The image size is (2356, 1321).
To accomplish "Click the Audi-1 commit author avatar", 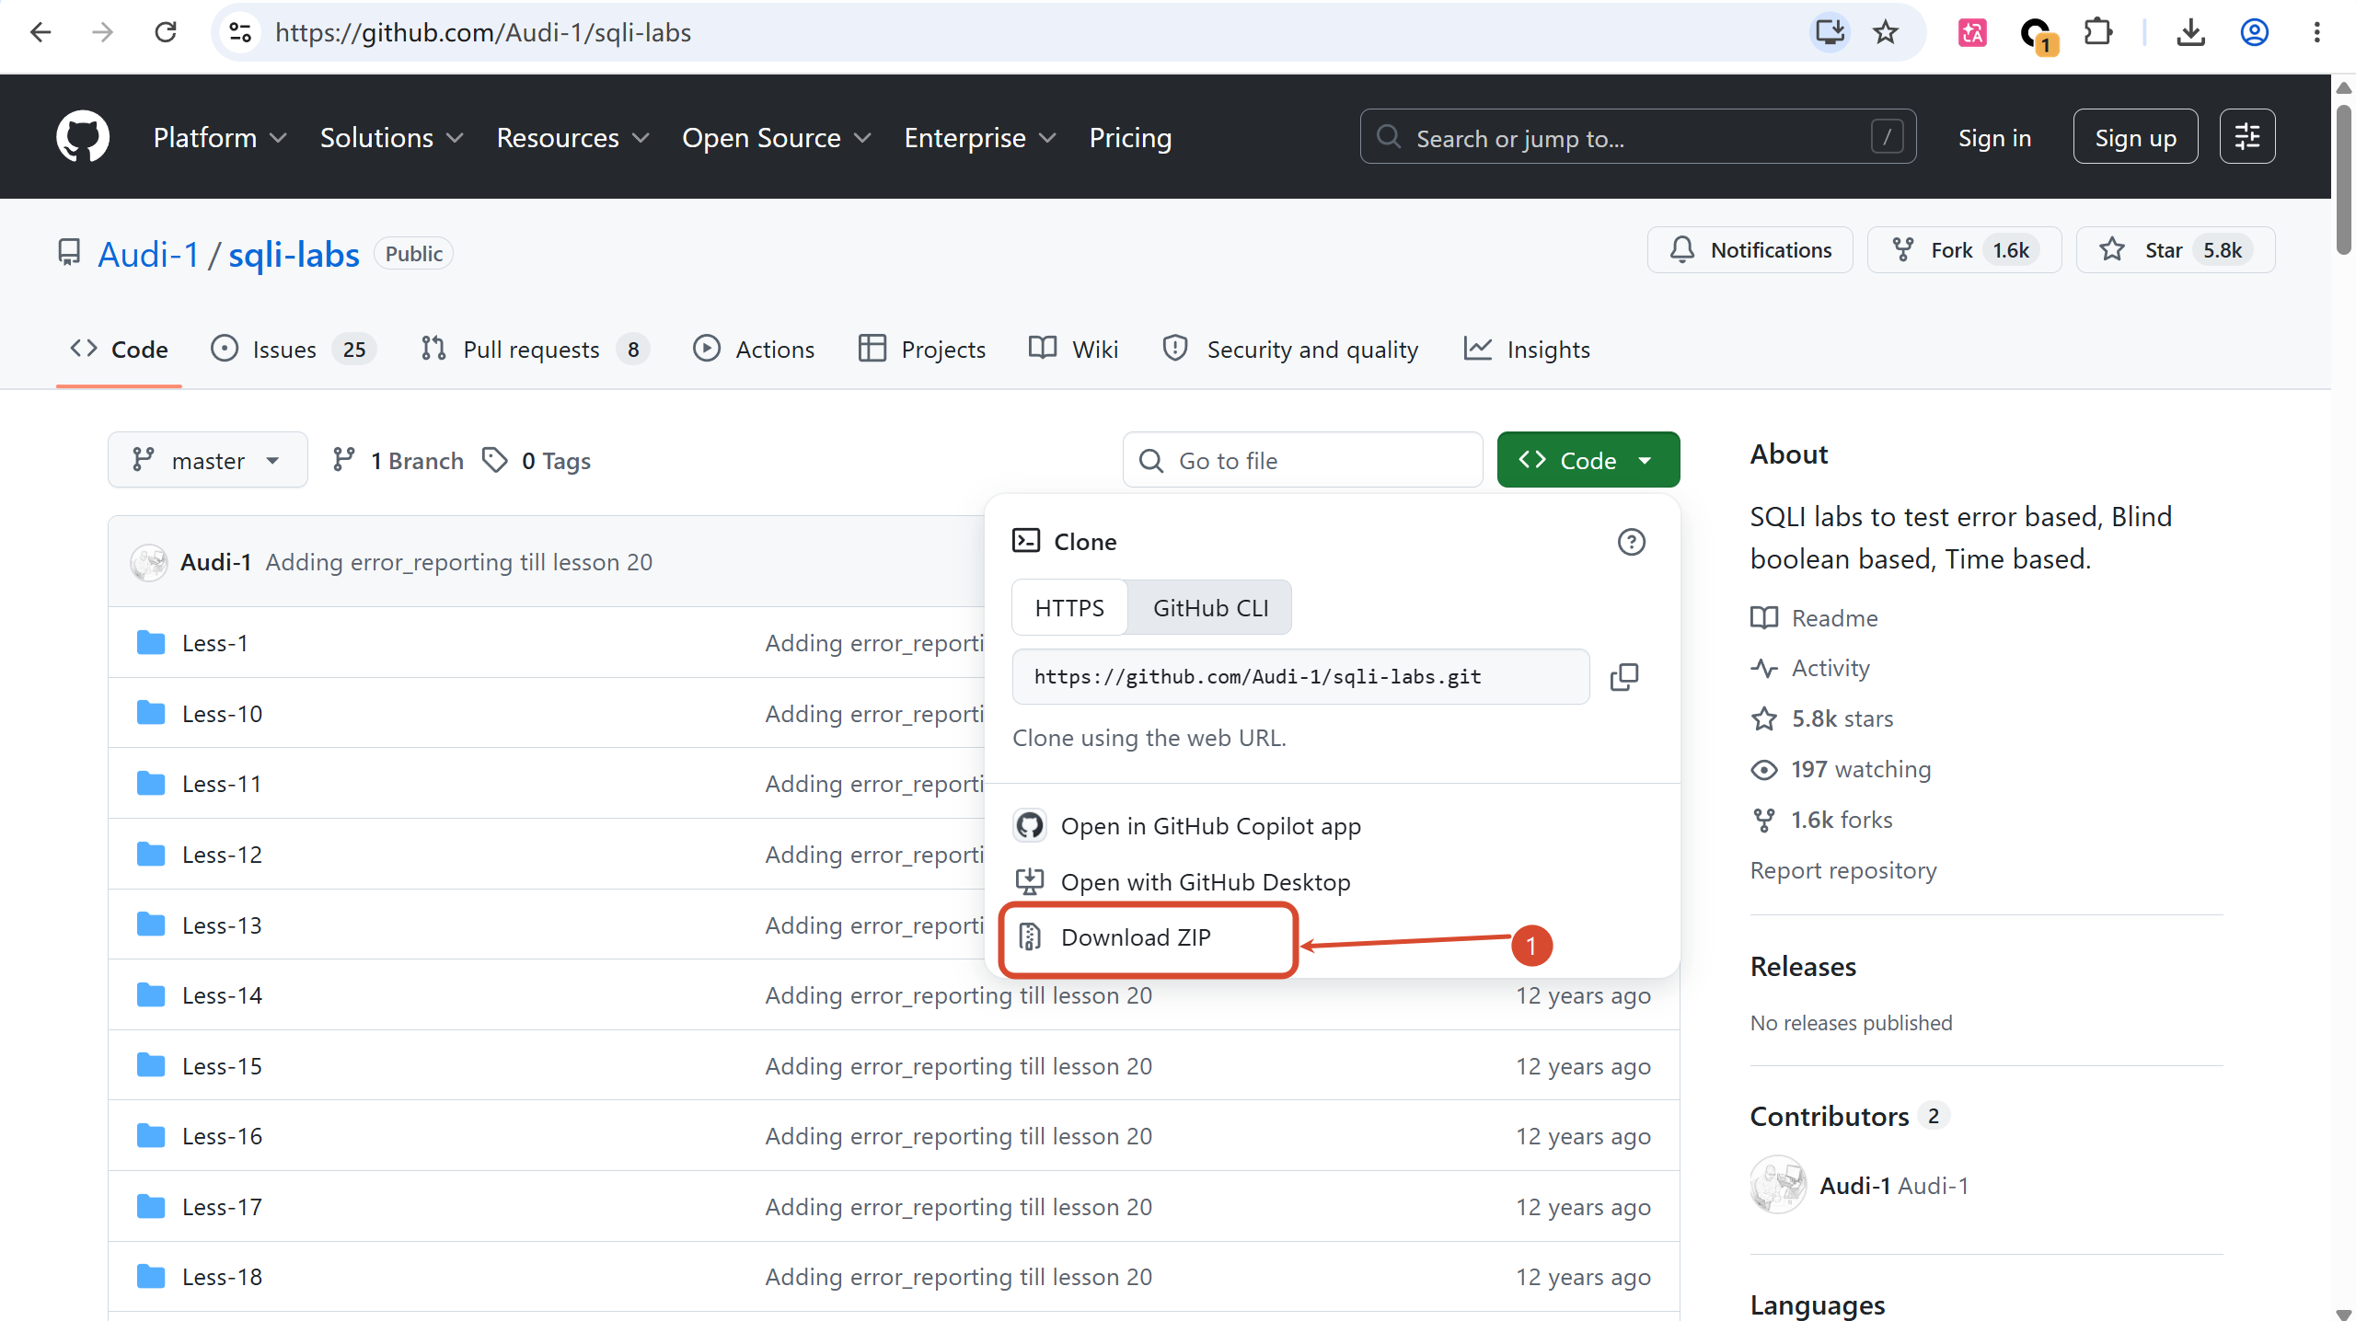I will [149, 562].
